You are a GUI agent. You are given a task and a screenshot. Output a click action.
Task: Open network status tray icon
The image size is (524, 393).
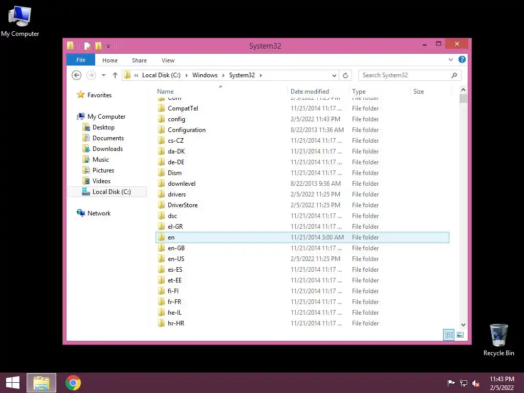point(464,383)
